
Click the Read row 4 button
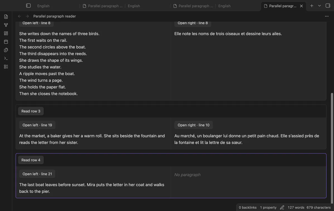(31, 160)
